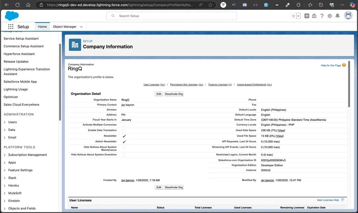This screenshot has height=213, width=358.
Task: Click the Salesforce cloud logo
Action: [12, 16]
